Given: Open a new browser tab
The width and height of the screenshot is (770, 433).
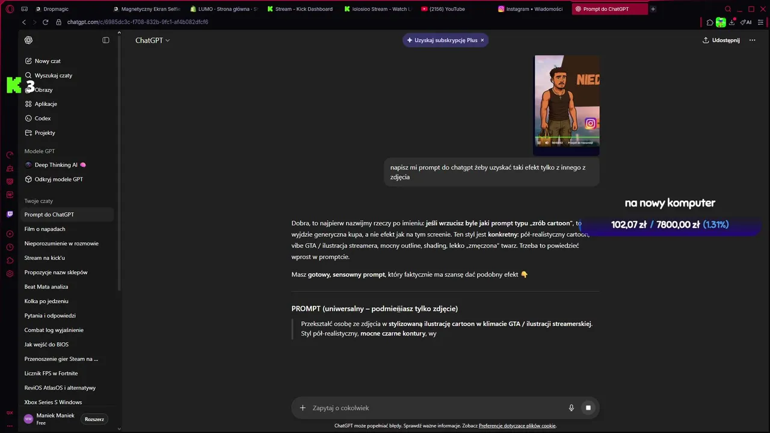Looking at the screenshot, I should pyautogui.click(x=653, y=9).
